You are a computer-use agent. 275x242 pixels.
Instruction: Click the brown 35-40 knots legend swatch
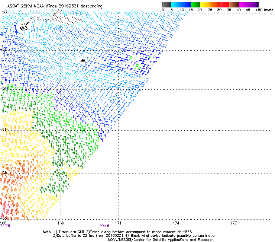234,4
